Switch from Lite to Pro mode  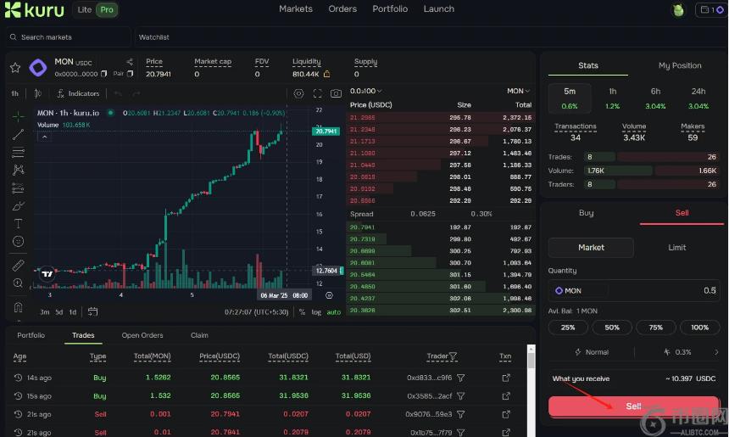[x=106, y=10]
